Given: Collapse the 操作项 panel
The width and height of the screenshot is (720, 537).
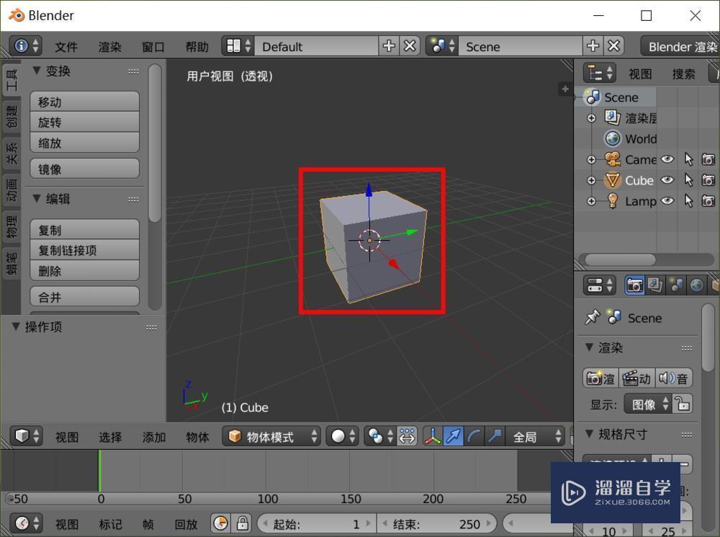Looking at the screenshot, I should [16, 327].
